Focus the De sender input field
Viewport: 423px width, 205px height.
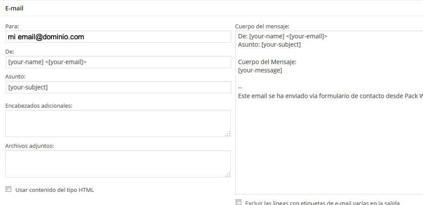click(x=118, y=62)
